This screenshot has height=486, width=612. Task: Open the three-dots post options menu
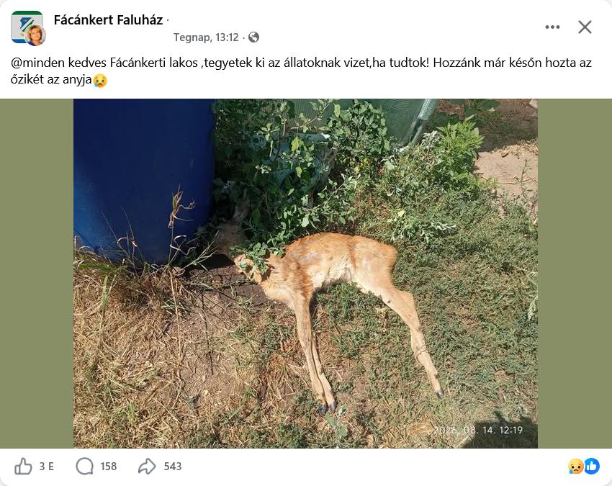click(552, 27)
